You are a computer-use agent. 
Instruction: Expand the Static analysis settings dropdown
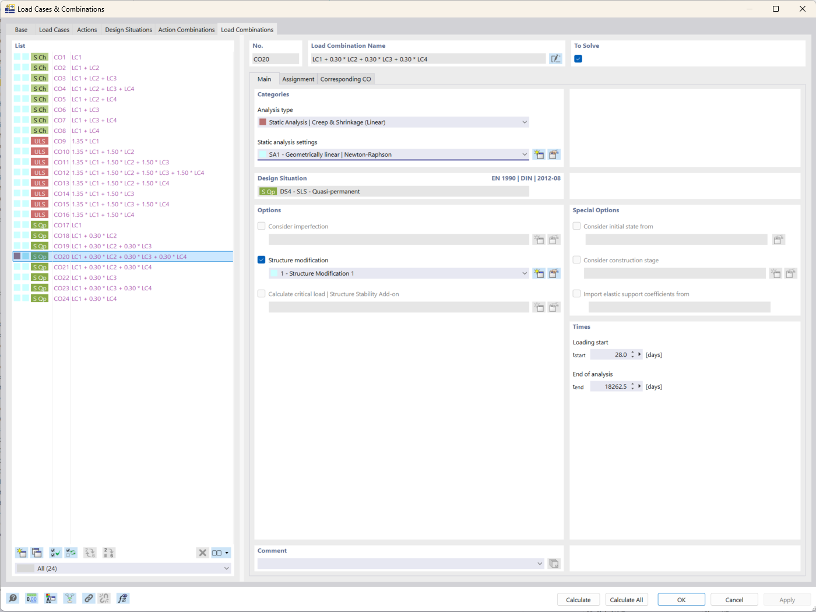(x=524, y=154)
